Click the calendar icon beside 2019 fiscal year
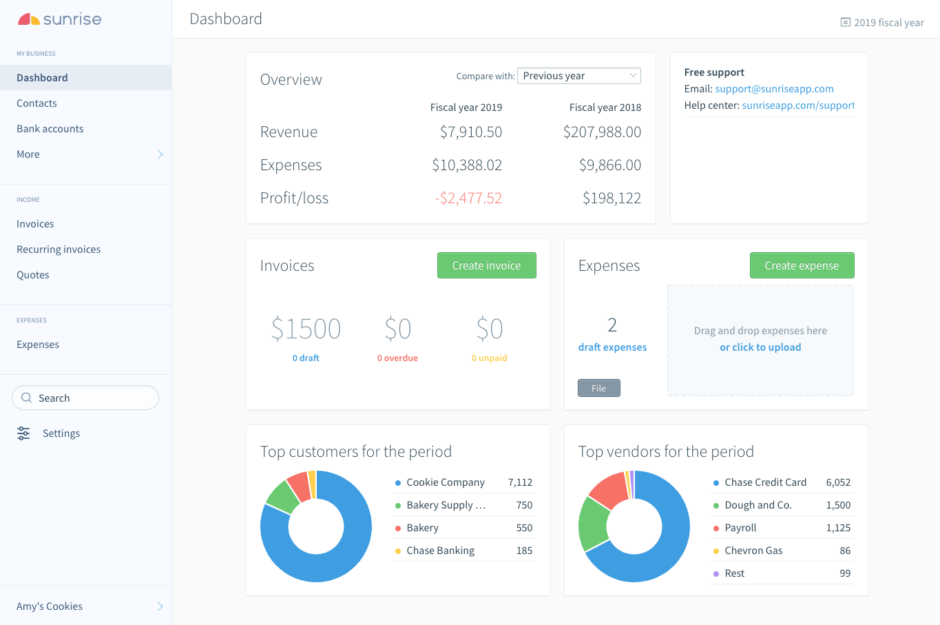Viewport: 940px width, 625px height. pos(846,22)
